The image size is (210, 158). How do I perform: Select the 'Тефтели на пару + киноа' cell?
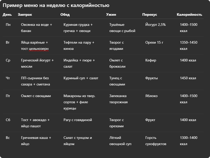point(79,45)
